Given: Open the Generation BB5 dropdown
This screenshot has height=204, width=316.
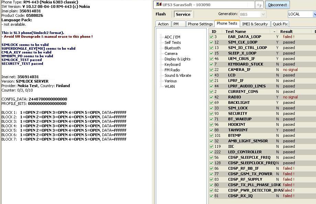Looking at the screenshot, I should [263, 14].
